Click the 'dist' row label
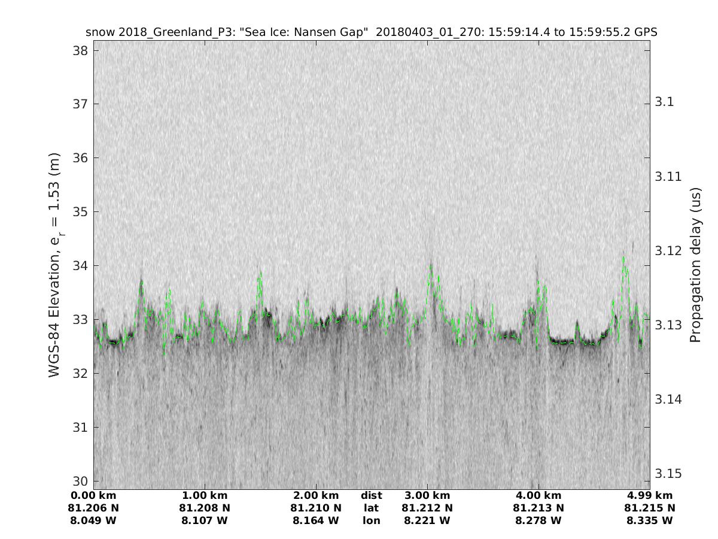 pyautogui.click(x=371, y=496)
